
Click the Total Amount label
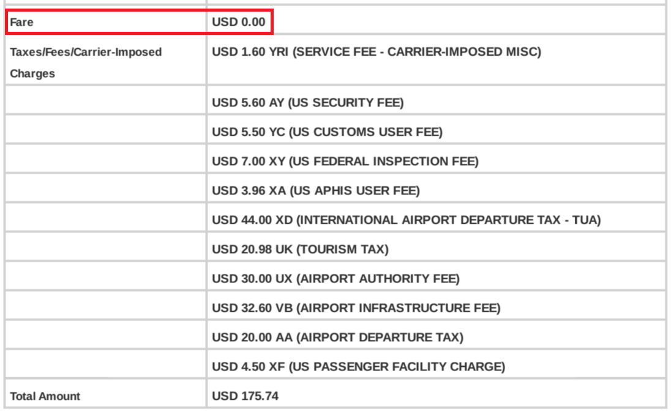point(45,396)
